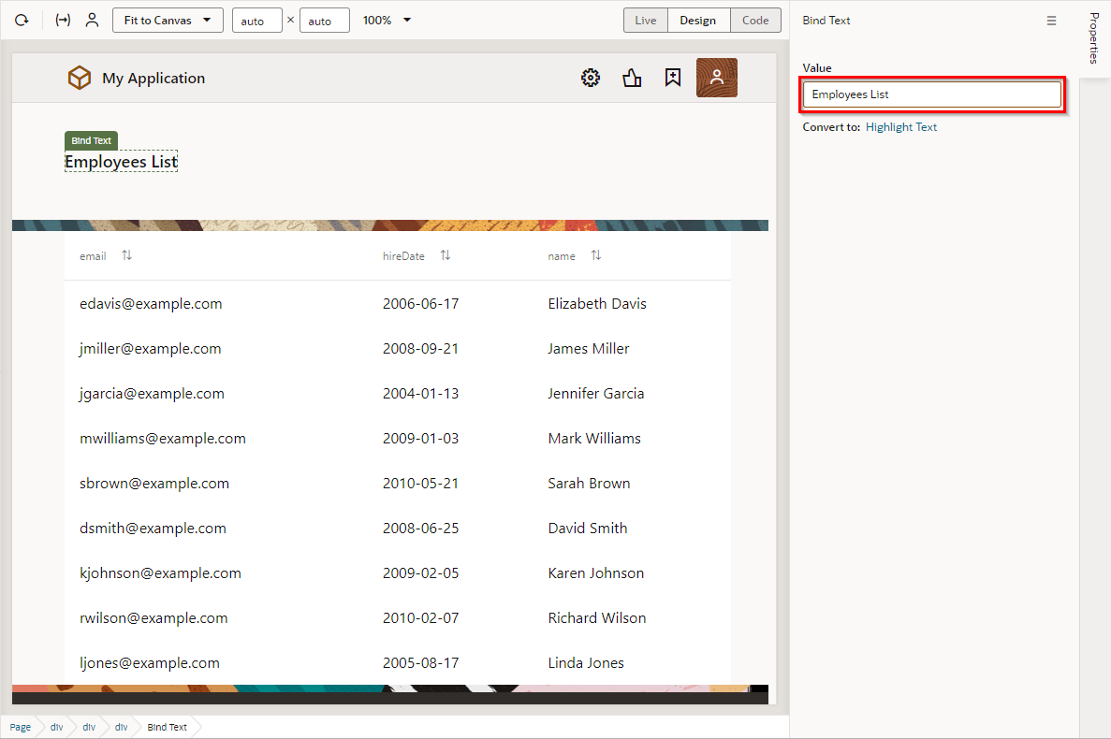Open the 100% zoom level dropdown
Screen dimensions: 1111x739
tap(387, 21)
